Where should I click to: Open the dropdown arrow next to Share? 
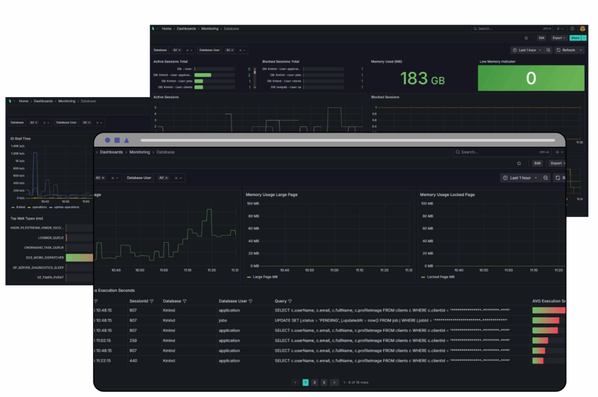pos(583,38)
